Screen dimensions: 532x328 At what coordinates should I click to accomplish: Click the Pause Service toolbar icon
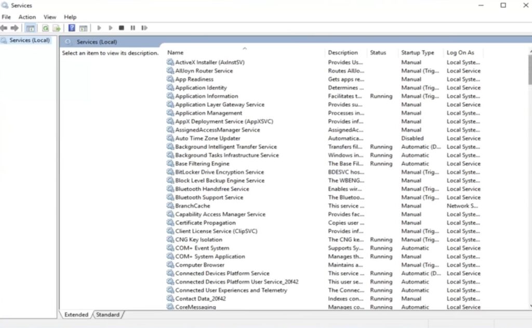point(132,28)
